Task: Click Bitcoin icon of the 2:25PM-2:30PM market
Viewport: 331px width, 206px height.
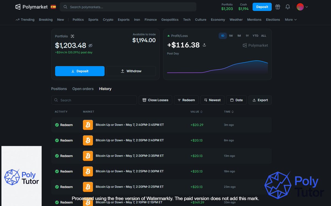Action: pos(88,171)
